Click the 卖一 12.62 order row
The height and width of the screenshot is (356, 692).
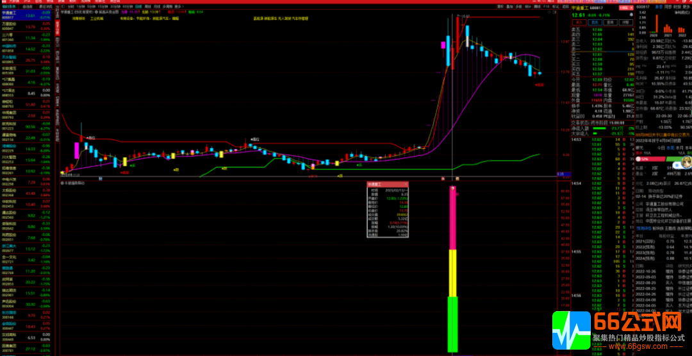coord(602,49)
